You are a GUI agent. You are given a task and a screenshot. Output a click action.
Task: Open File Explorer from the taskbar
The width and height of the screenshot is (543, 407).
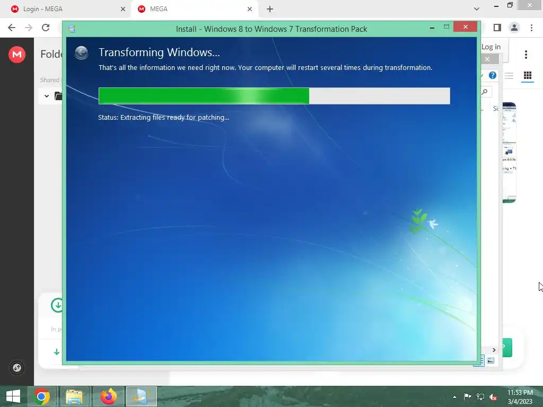[x=74, y=396]
